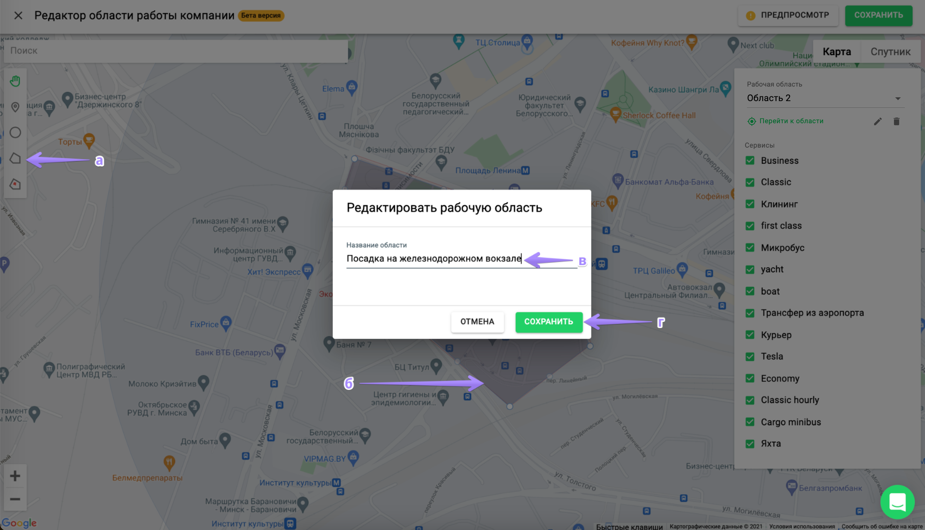
Task: Select the location marker tool
Action: [15, 107]
